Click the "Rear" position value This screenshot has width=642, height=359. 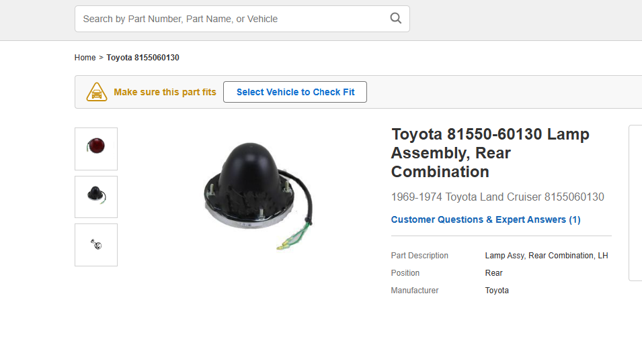point(493,273)
